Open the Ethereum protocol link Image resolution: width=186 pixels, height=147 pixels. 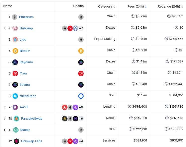(26, 17)
